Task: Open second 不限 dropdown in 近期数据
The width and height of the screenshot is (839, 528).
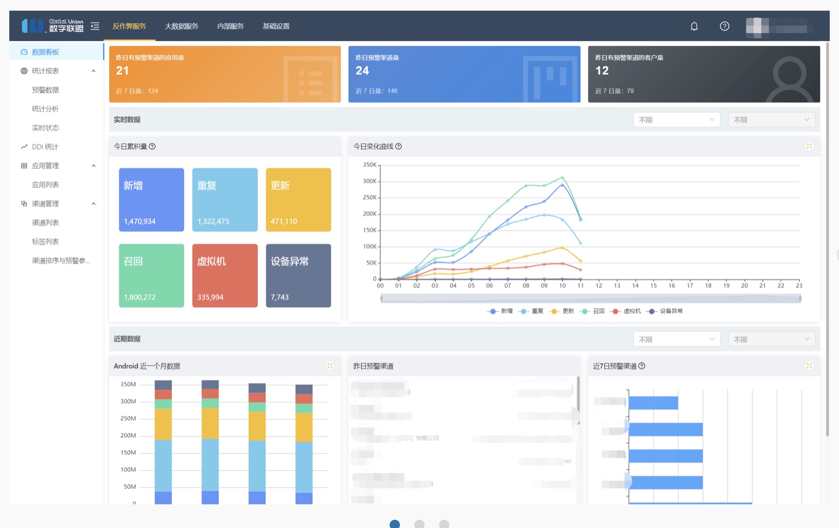Action: [x=772, y=340]
